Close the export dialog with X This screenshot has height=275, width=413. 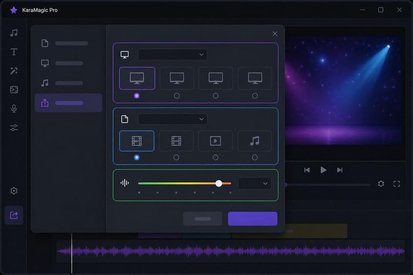tap(275, 34)
